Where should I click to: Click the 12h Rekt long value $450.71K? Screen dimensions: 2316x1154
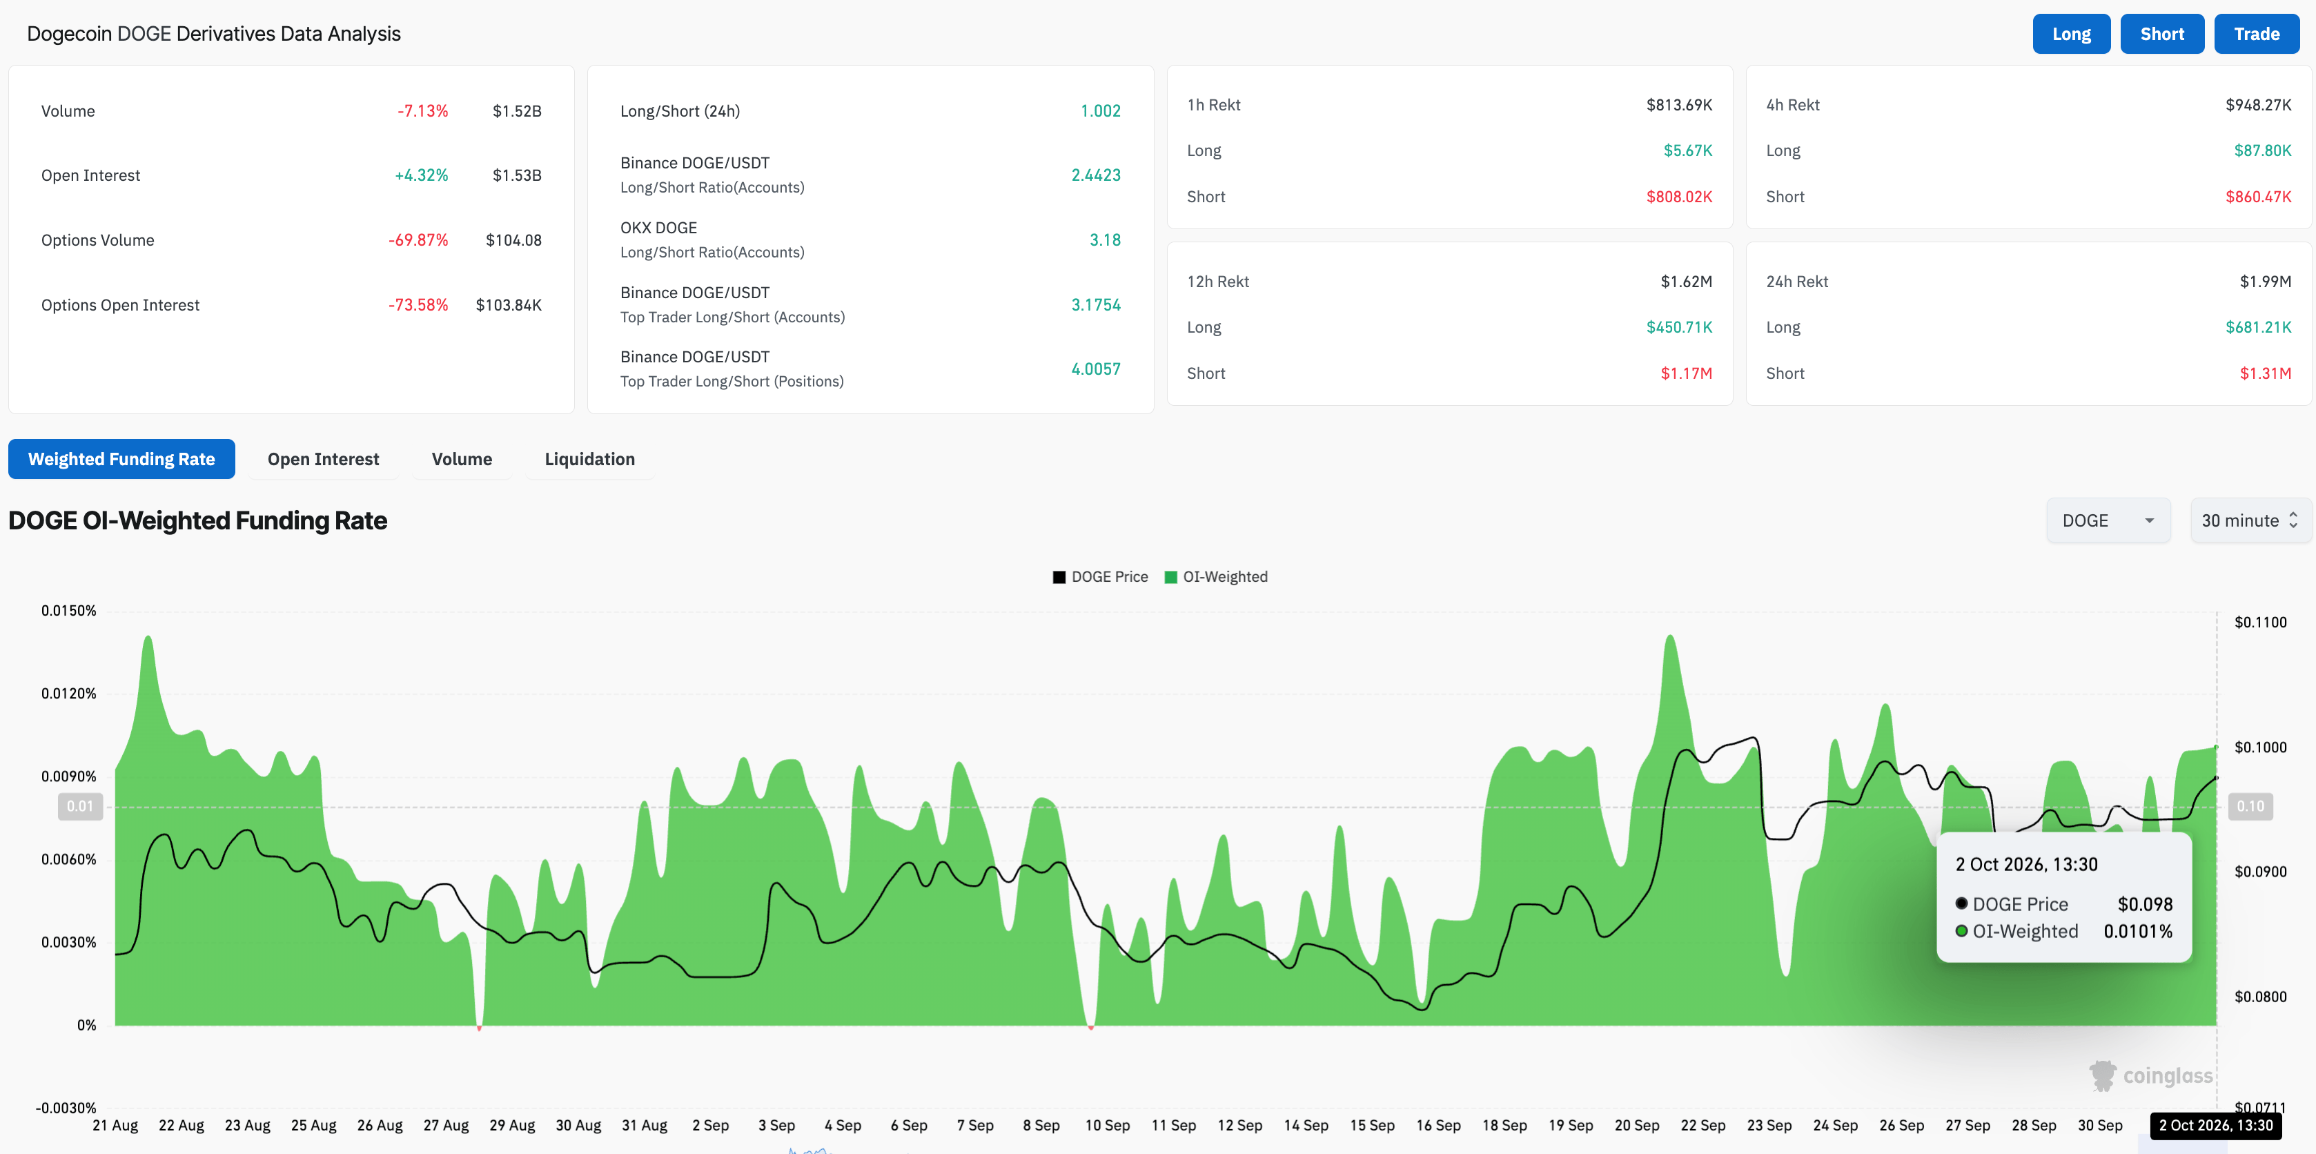[x=1680, y=327]
